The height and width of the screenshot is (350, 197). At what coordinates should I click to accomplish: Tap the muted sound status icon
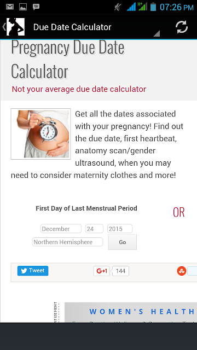tap(118, 7)
